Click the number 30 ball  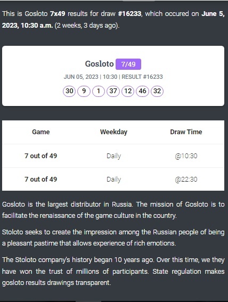point(69,91)
